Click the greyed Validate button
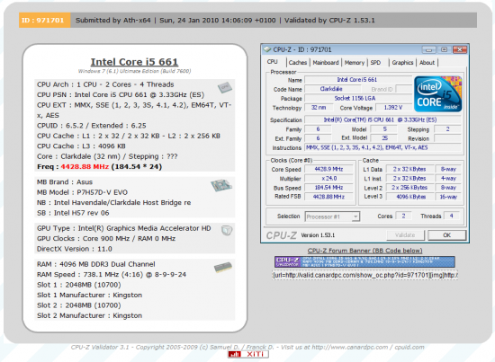Screen dimensions: 495x362 pos(405,235)
